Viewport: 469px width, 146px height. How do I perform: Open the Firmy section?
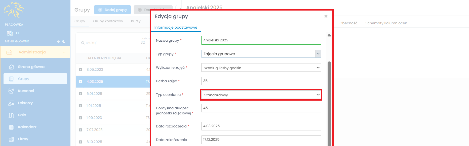click(x=23, y=139)
